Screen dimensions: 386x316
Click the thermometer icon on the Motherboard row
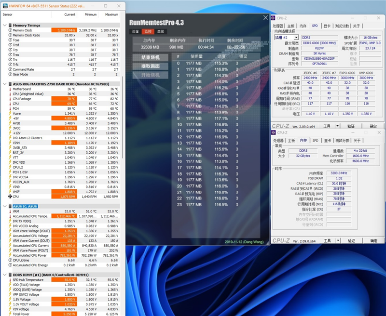10,89
